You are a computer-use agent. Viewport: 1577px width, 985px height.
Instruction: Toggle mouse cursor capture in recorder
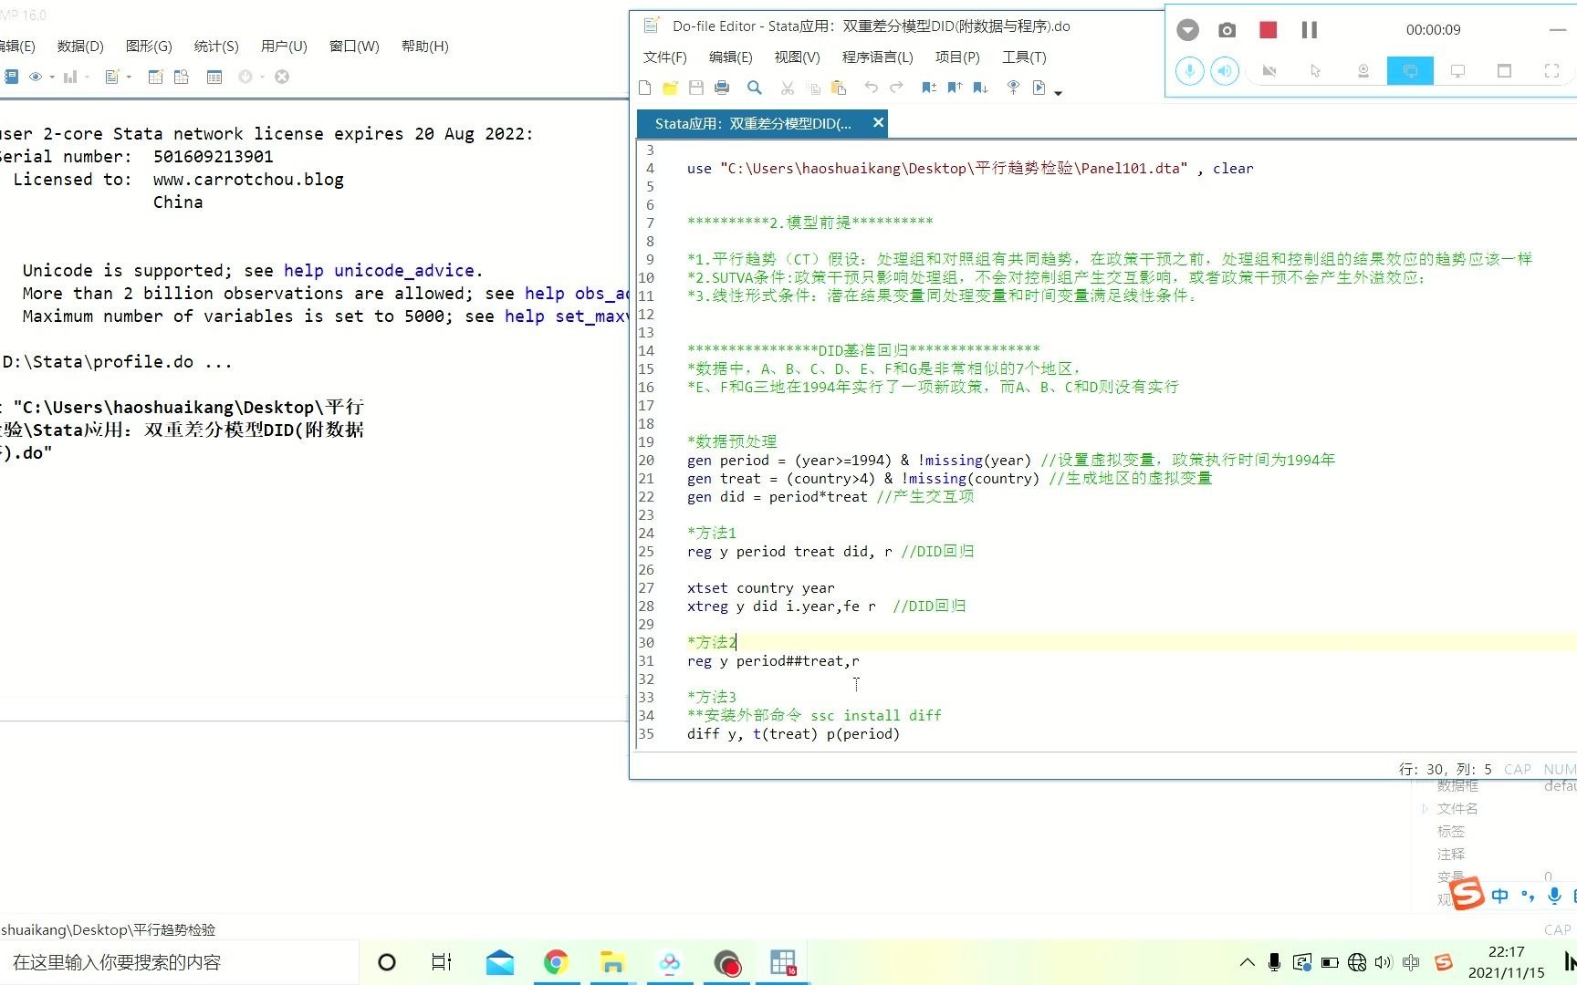(1316, 71)
